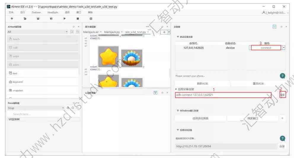Open the 运行 menu
Image resolution: width=294 pixels, height=158 pixels.
(23, 12)
